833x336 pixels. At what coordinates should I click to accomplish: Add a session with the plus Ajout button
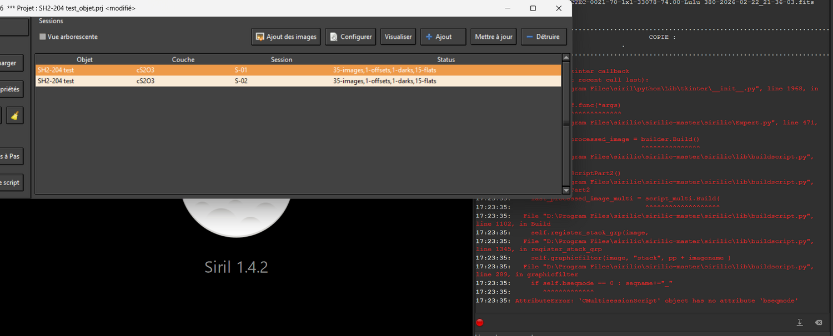tap(443, 37)
